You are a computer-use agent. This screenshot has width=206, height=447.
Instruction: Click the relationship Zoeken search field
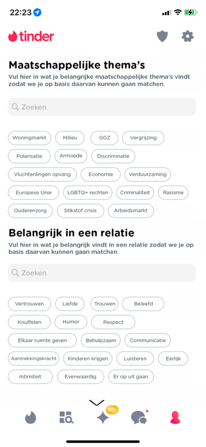pos(102,273)
